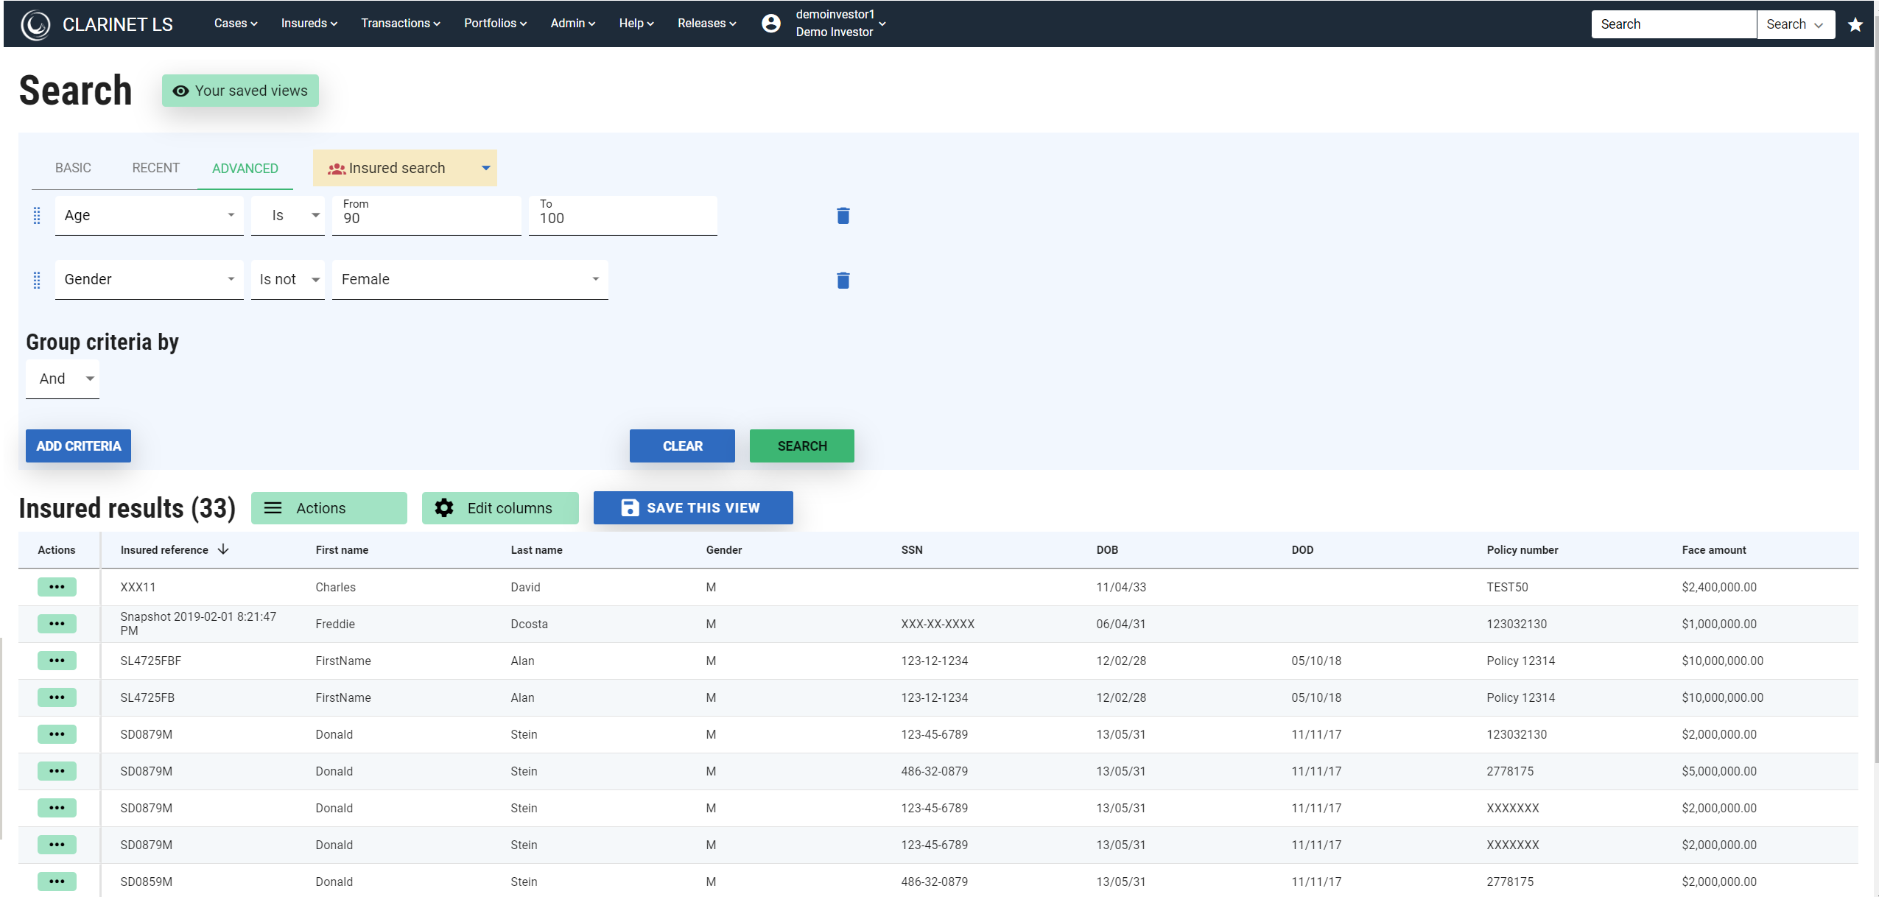Switch to the Basic tab

click(73, 168)
